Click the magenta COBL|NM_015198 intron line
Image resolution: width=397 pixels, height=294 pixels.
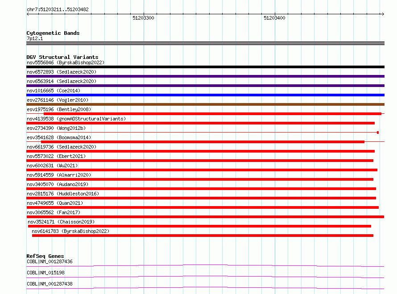coord(205,276)
